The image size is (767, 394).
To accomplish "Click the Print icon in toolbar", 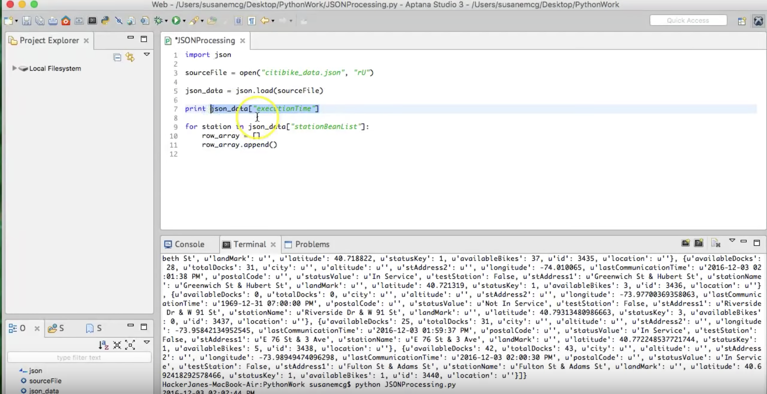I will (x=53, y=21).
